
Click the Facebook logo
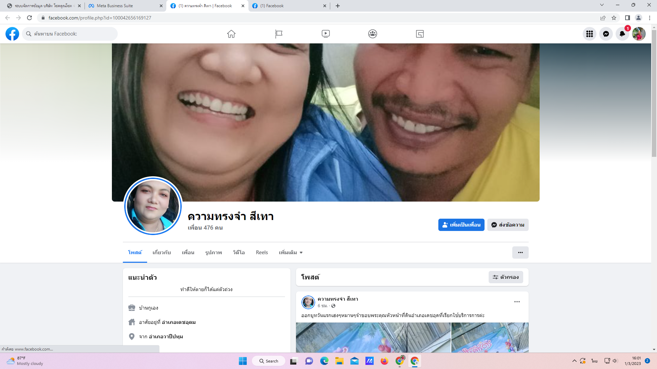pyautogui.click(x=12, y=34)
